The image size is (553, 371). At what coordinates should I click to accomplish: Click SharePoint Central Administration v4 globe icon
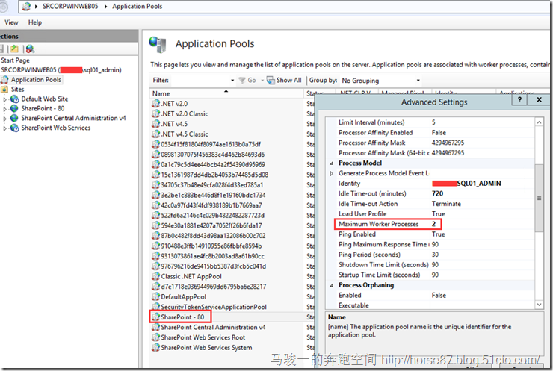pos(14,118)
